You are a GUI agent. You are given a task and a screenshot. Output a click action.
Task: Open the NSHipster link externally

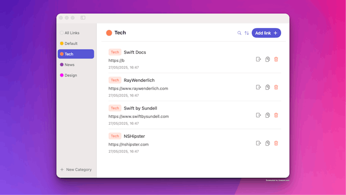[x=258, y=143]
